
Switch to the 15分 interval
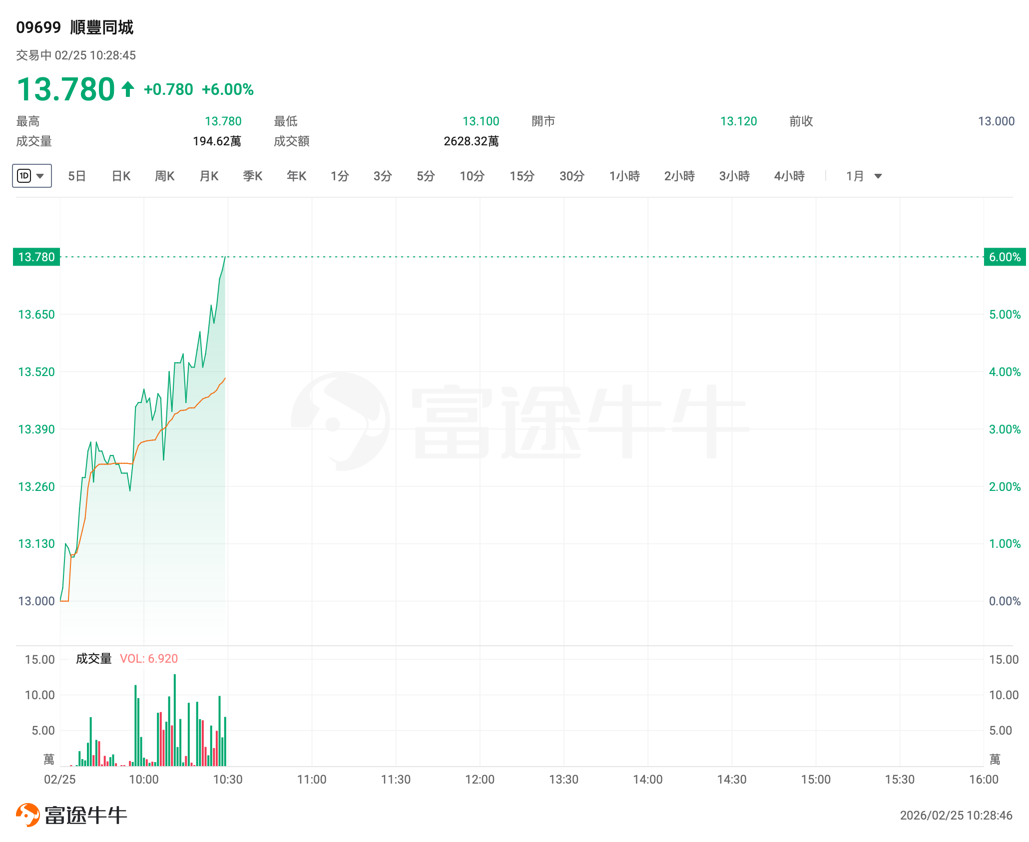522,176
